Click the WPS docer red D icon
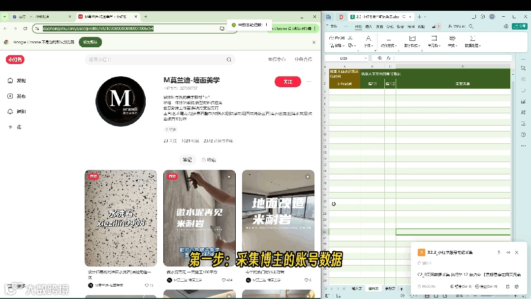Image resolution: width=531 pixels, height=299 pixels. pos(341,17)
